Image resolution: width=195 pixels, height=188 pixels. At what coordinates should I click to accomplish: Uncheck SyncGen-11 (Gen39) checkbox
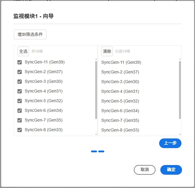pos(20,62)
